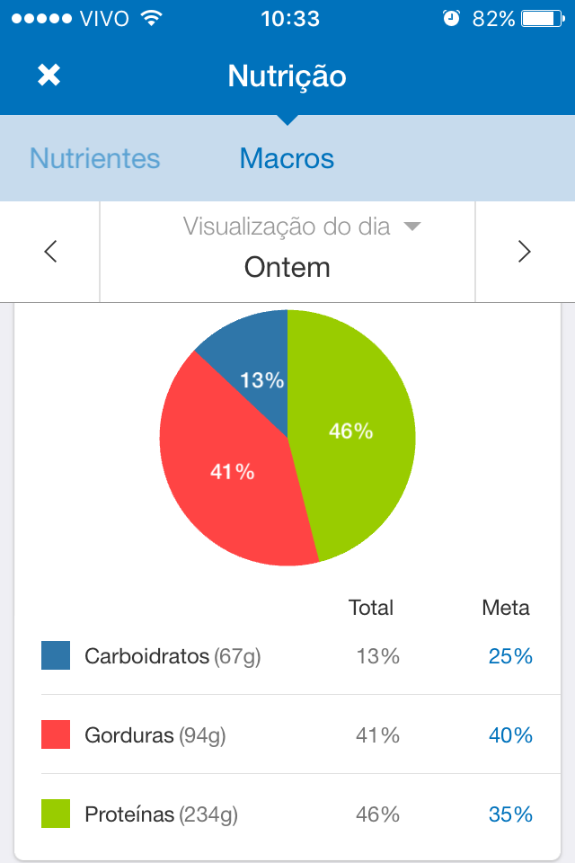
Task: Open the 40% Gorduras meta link
Action: pyautogui.click(x=510, y=735)
